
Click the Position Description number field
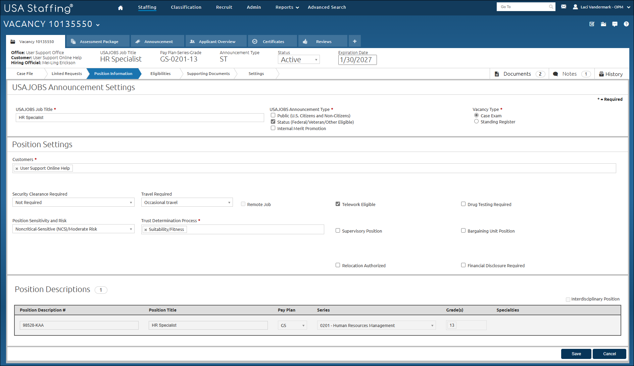point(79,325)
